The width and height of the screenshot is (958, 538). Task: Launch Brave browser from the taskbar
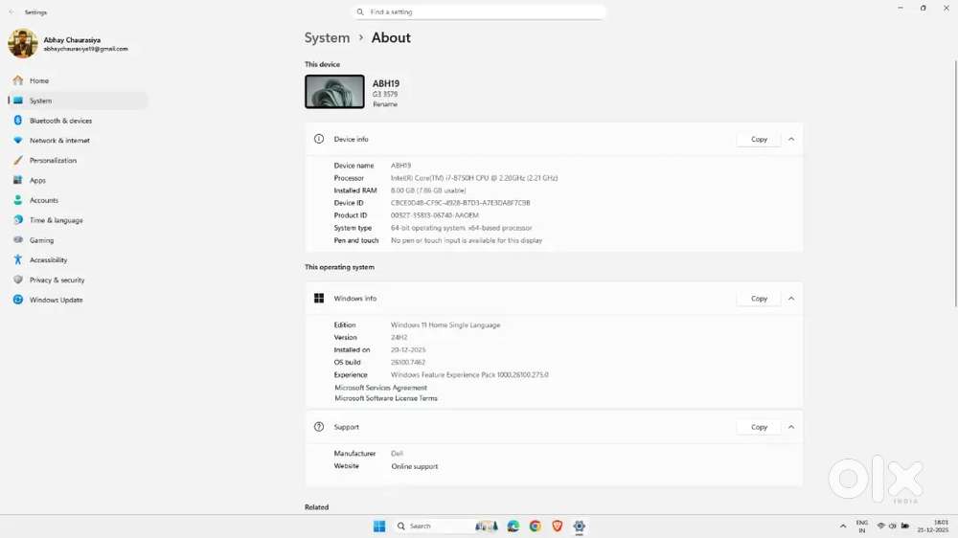point(557,526)
